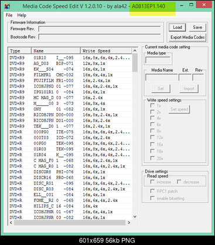215x245 pixels.
Task: Enable read speed increase checkbox
Action: tap(152, 182)
